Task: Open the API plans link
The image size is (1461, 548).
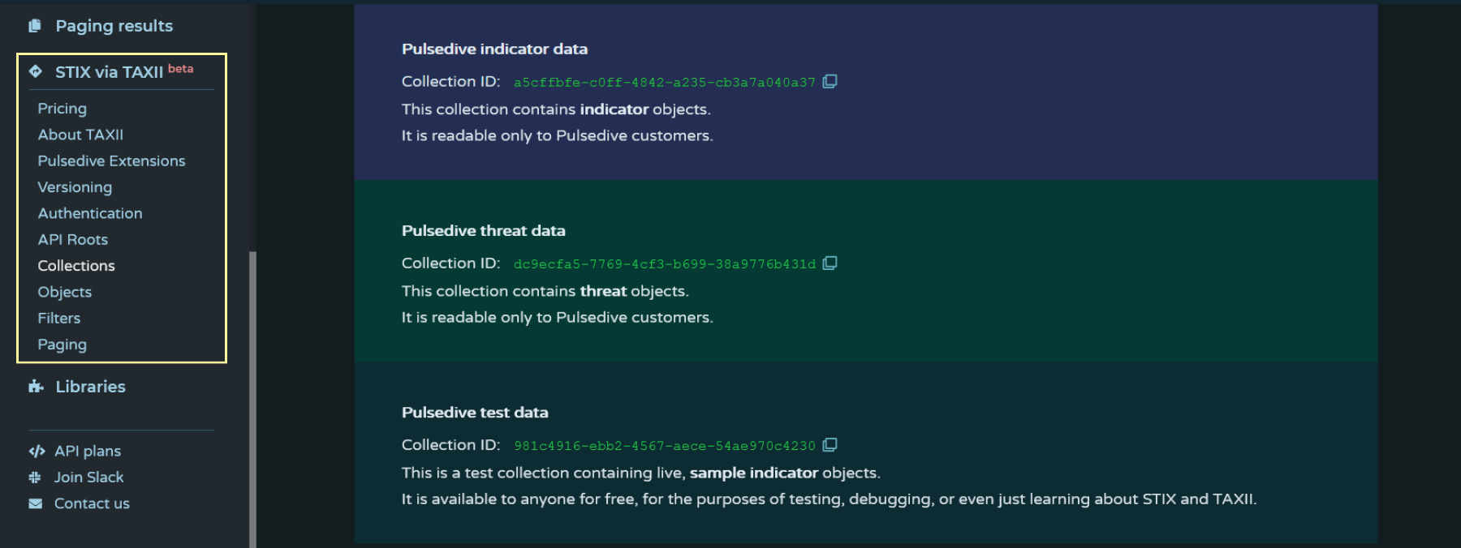Action: pyautogui.click(x=88, y=451)
